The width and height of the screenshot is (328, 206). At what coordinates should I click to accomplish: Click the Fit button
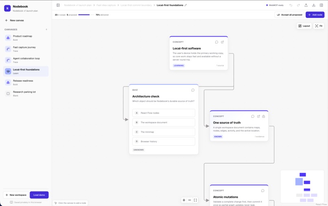319,26
